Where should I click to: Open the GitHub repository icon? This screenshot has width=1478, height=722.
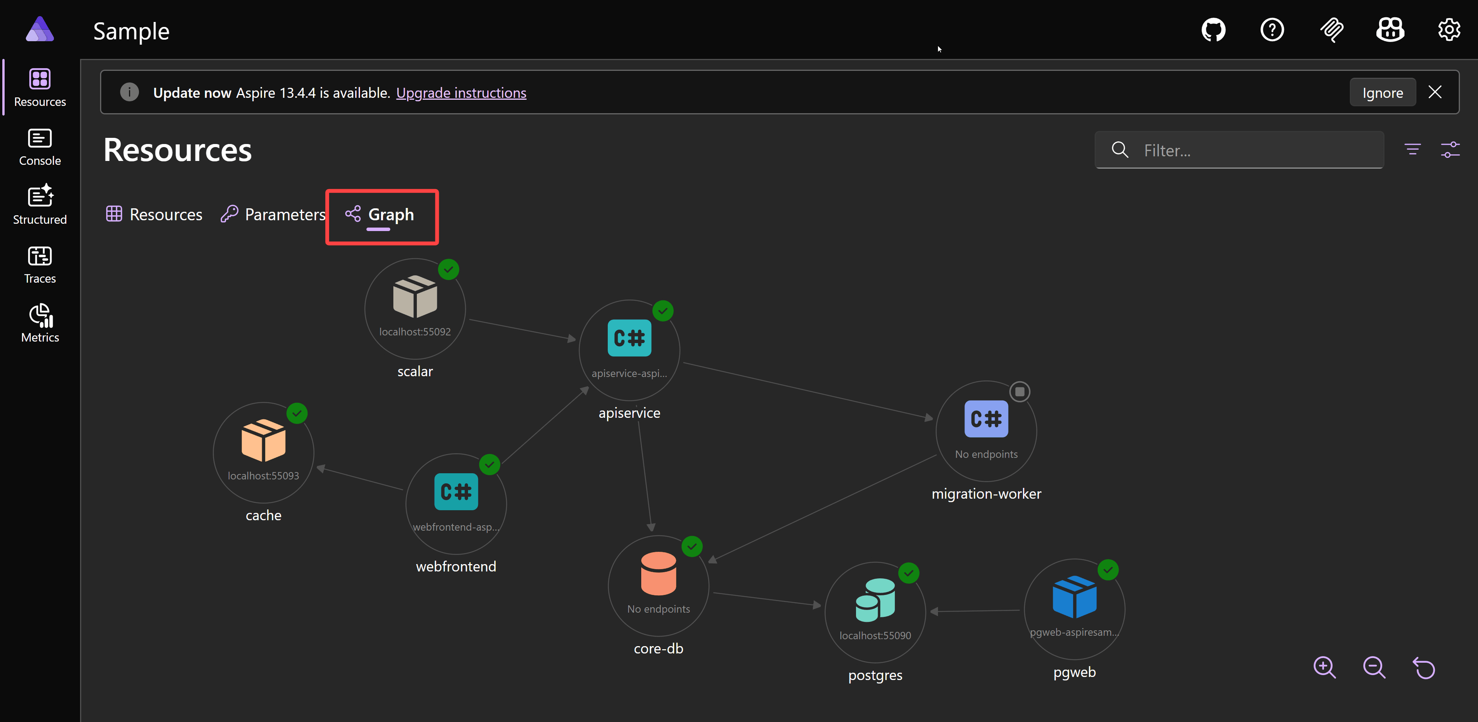click(1214, 30)
